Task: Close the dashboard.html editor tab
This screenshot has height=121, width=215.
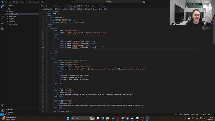Action: 81,6
